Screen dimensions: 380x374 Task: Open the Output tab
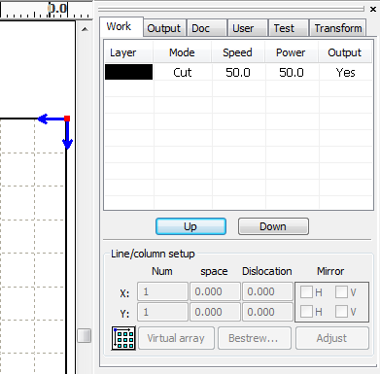(164, 28)
